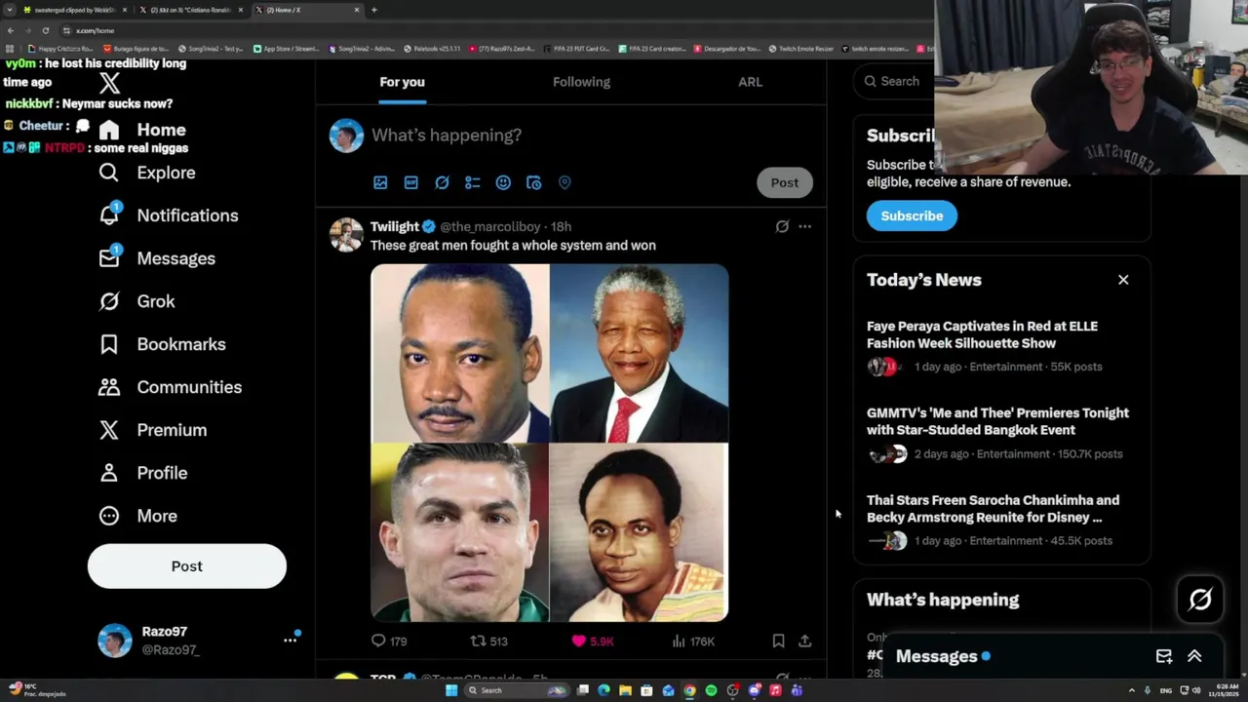1248x702 pixels.
Task: Tag location in the composer
Action: pyautogui.click(x=565, y=182)
